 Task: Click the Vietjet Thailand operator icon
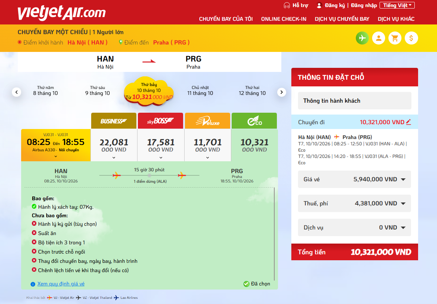tap(79, 298)
